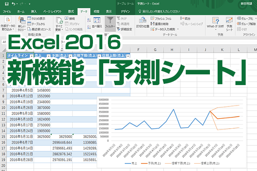Click クエリの表示
Viewport: 257px width, 171px height.
pos(36,18)
